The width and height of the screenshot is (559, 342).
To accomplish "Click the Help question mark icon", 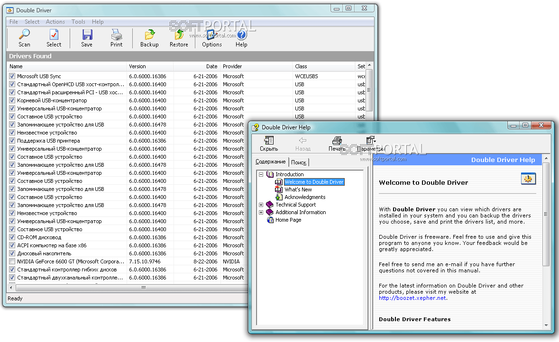I will (x=241, y=35).
